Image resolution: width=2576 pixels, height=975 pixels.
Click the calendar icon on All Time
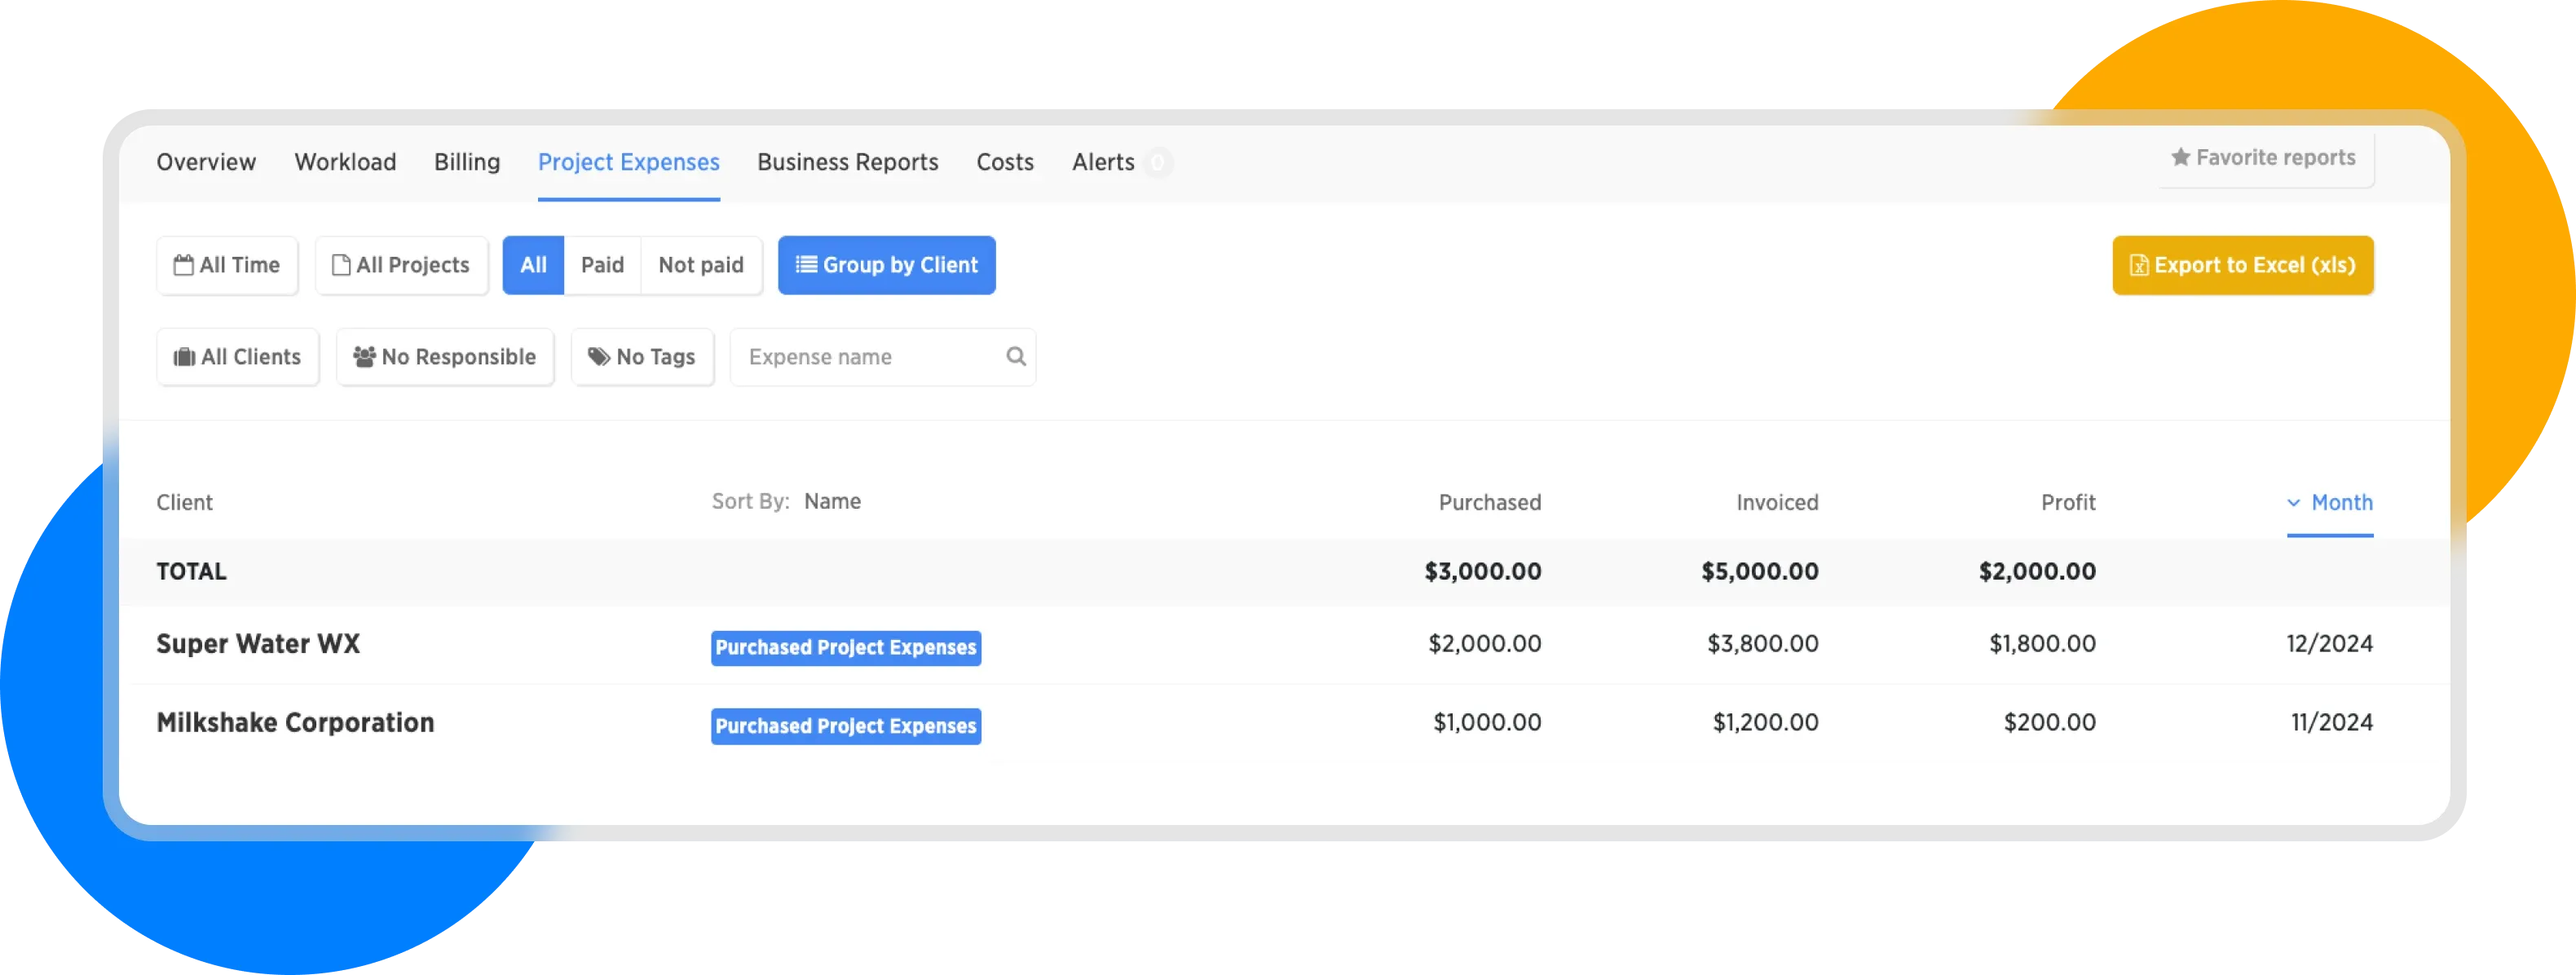click(x=183, y=265)
